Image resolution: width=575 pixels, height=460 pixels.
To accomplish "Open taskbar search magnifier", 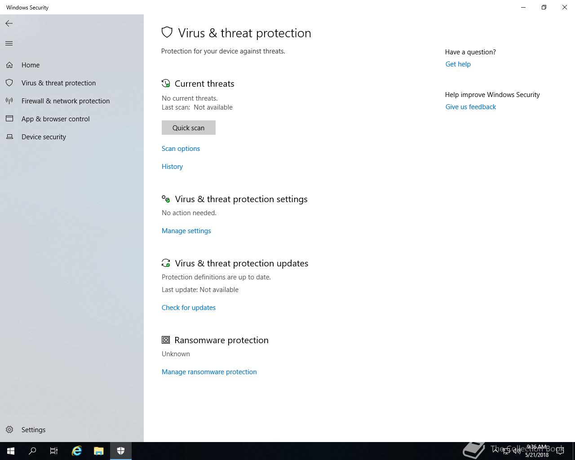I will pos(32,451).
